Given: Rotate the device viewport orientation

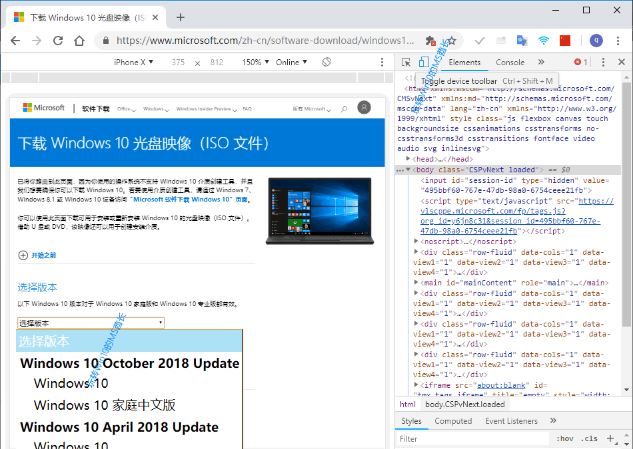Looking at the screenshot, I should tap(326, 62).
